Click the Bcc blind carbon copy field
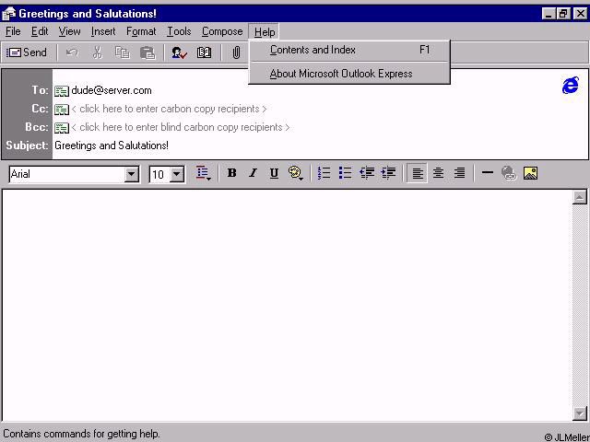The image size is (590, 442). pyautogui.click(x=181, y=127)
